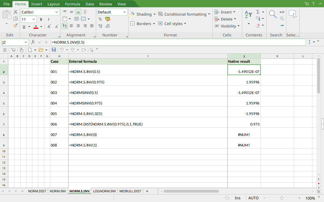324x202 pixels.
Task: Switch to the Data ribbon tab
Action: [x=90, y=4]
